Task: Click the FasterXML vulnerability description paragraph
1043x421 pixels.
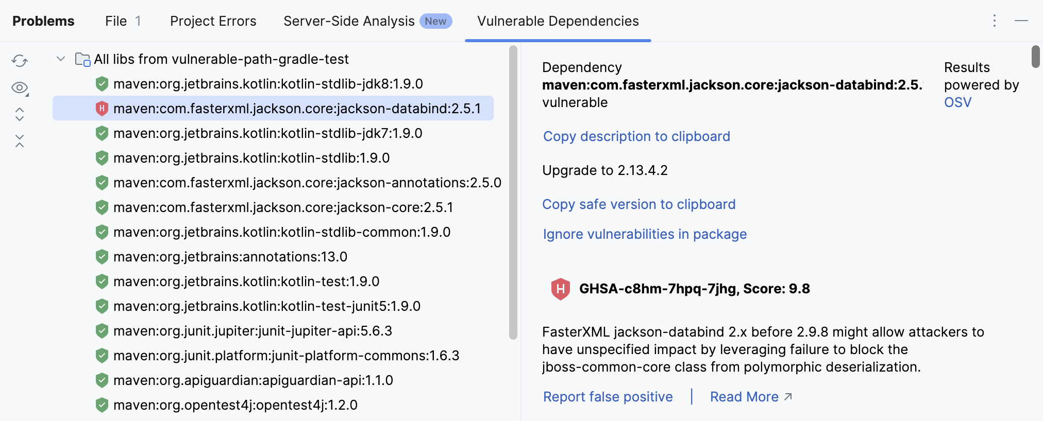Action: click(763, 349)
